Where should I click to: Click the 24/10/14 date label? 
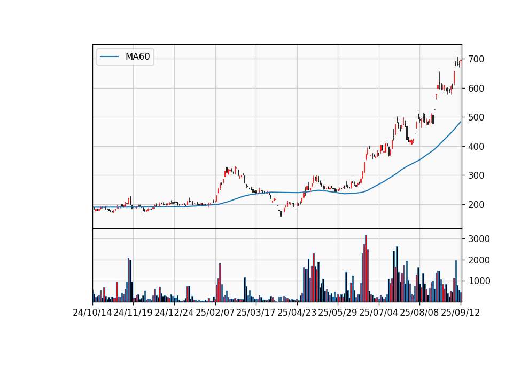click(x=92, y=313)
